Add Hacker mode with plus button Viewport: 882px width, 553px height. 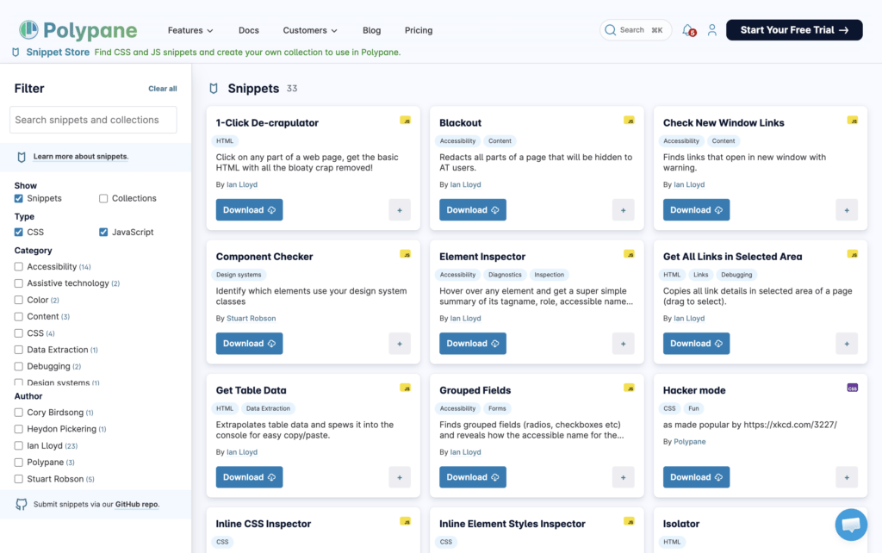tap(847, 477)
